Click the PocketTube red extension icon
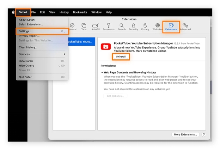 pos(106,47)
